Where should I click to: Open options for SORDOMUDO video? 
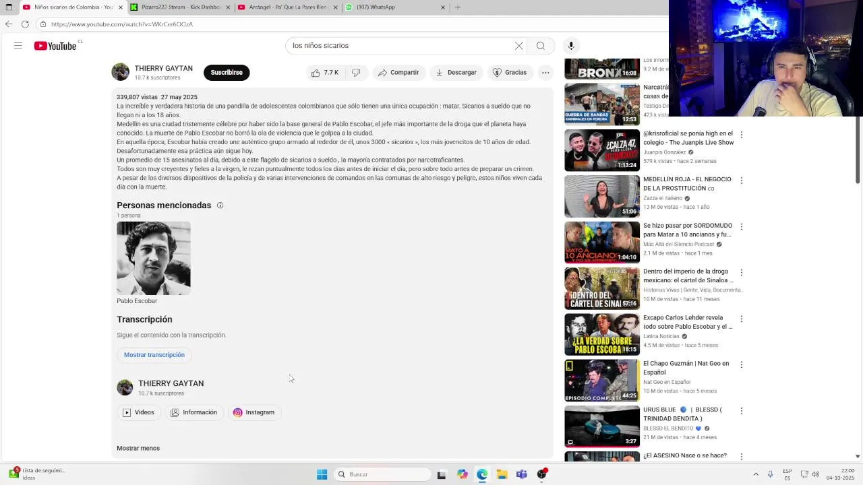(741, 227)
